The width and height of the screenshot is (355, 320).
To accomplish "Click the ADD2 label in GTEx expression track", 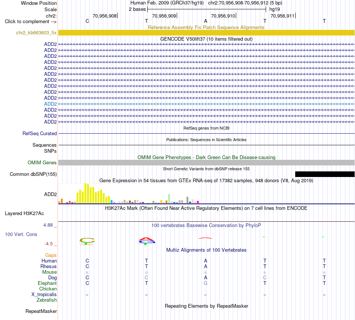I will [50, 194].
